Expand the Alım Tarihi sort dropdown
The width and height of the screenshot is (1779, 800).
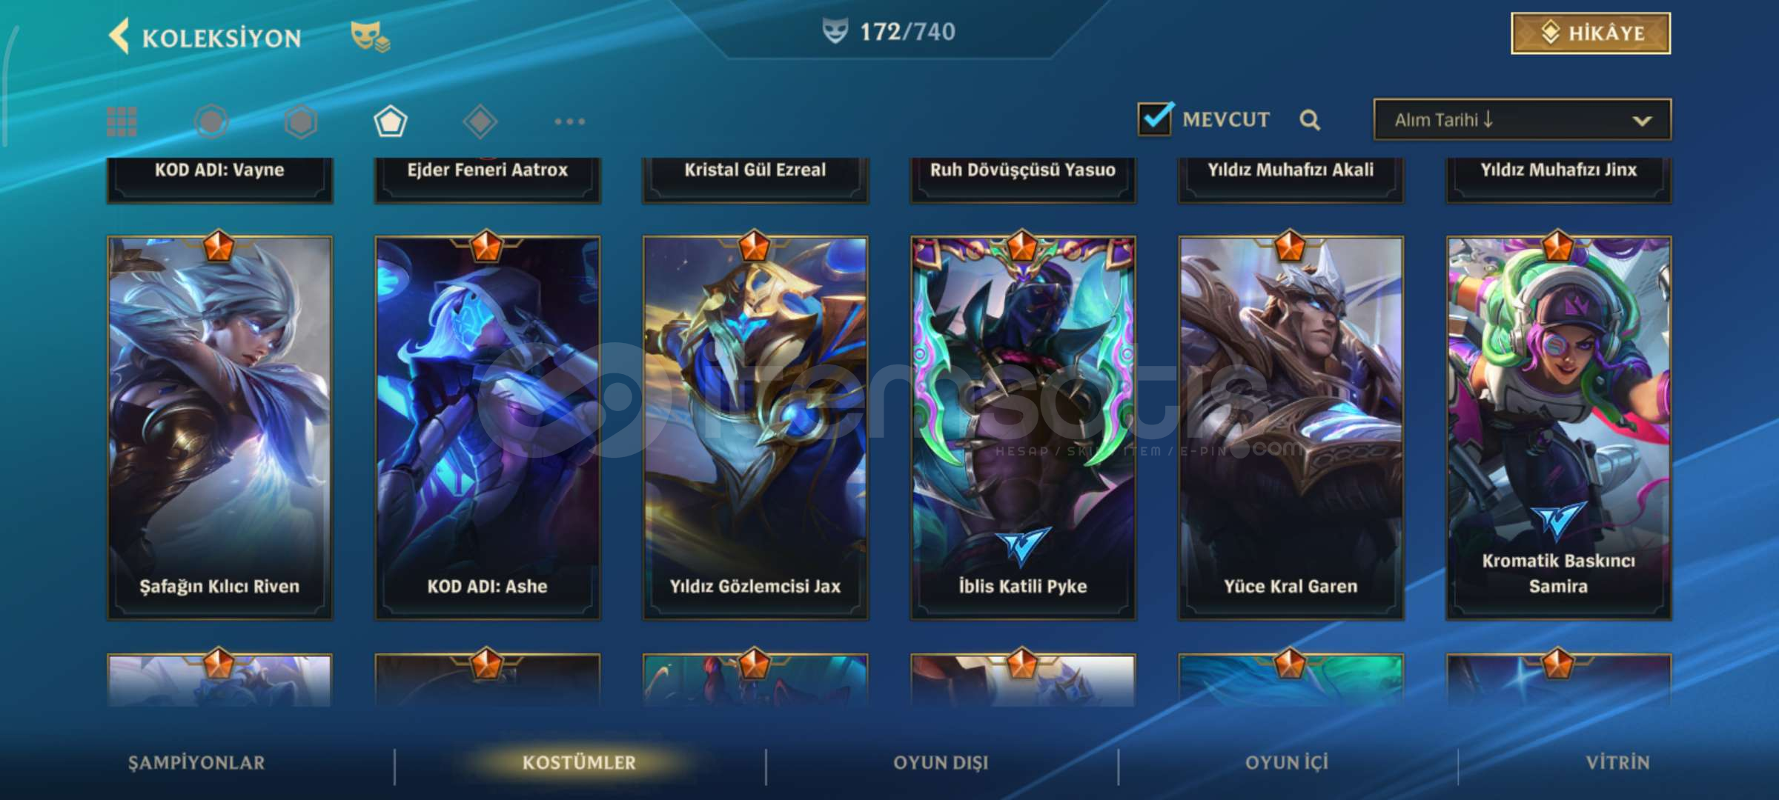coord(1522,120)
